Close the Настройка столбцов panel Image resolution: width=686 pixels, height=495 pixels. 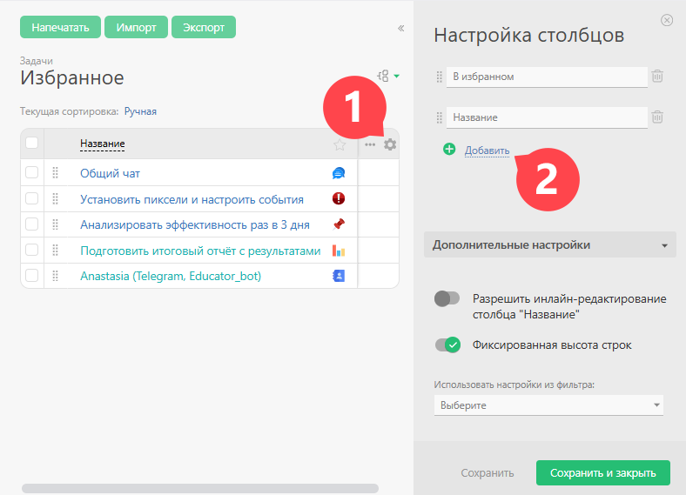pos(667,20)
